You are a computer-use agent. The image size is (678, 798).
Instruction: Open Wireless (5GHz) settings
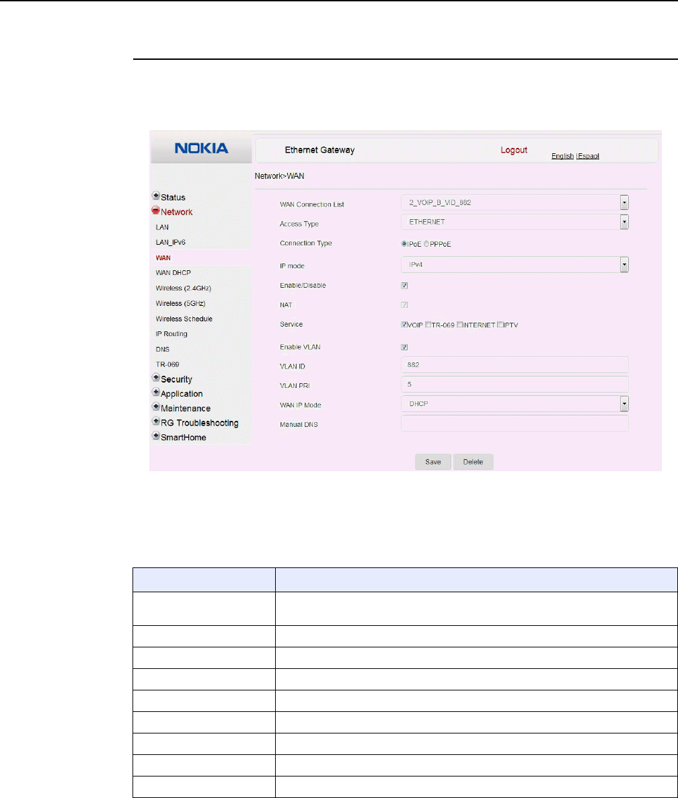point(181,303)
